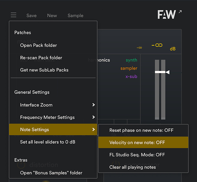Click the New button
197x182 pixels.
(52, 16)
